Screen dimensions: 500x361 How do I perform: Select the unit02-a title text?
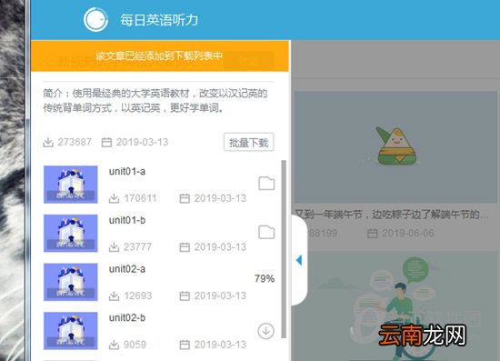pos(127,269)
